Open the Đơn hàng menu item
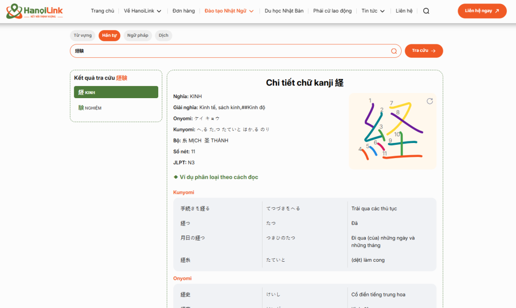 (x=183, y=11)
